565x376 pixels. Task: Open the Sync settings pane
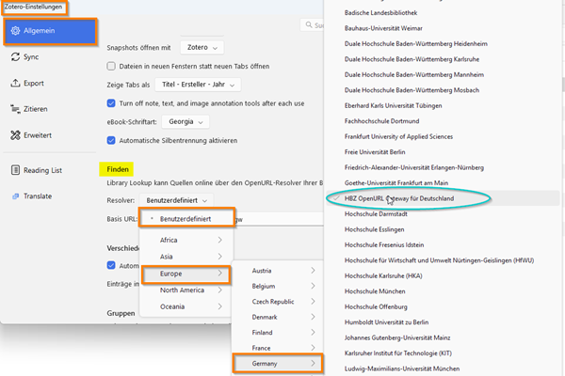[51, 56]
